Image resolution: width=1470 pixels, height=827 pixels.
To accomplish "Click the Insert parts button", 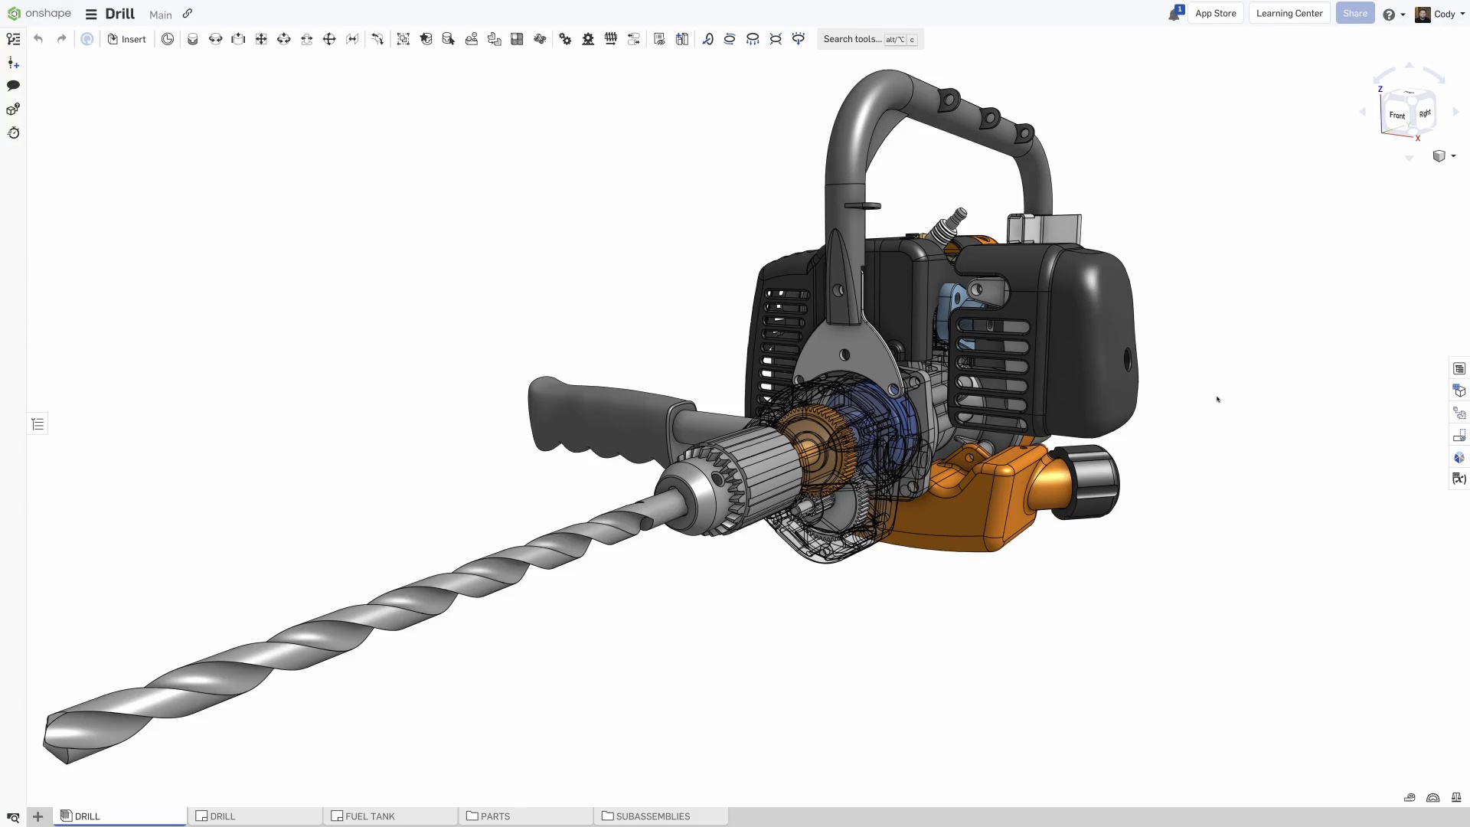I will (x=126, y=39).
